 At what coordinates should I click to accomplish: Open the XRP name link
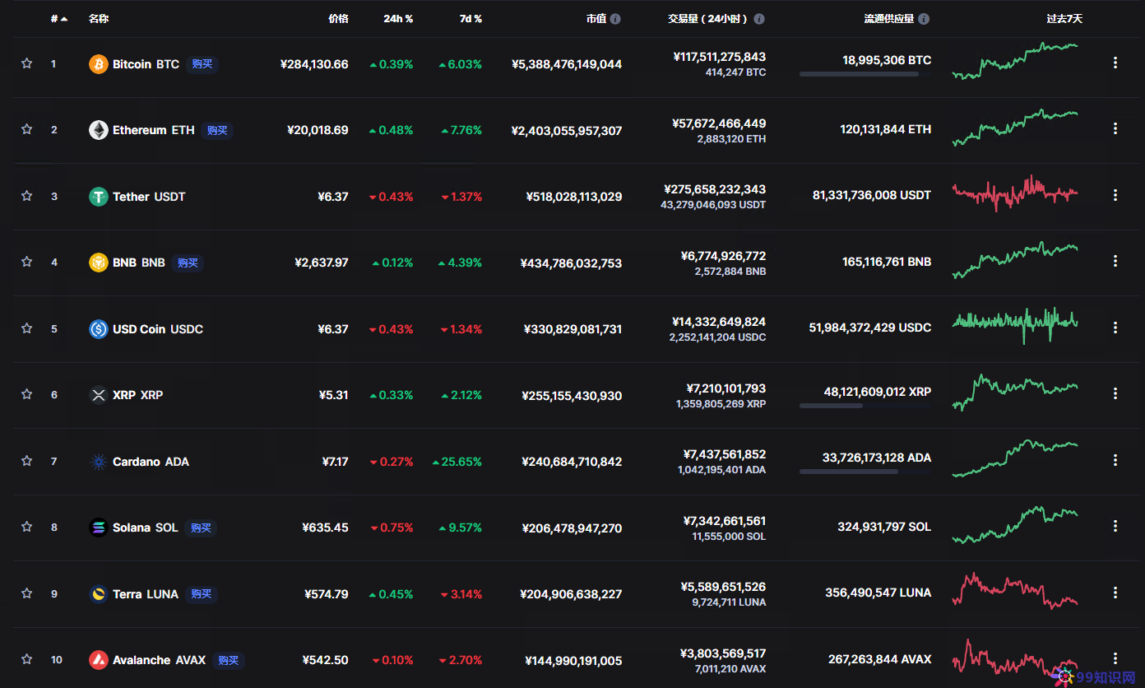tap(137, 395)
